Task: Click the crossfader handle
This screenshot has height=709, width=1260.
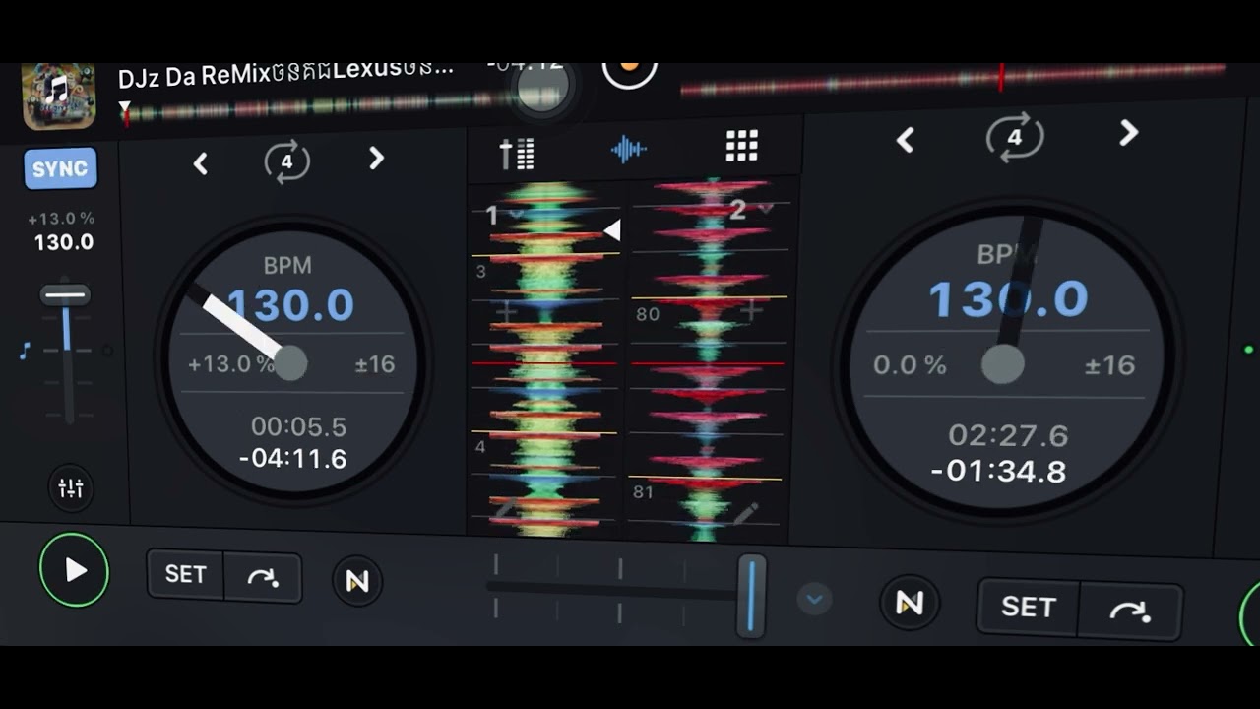Action: point(750,595)
